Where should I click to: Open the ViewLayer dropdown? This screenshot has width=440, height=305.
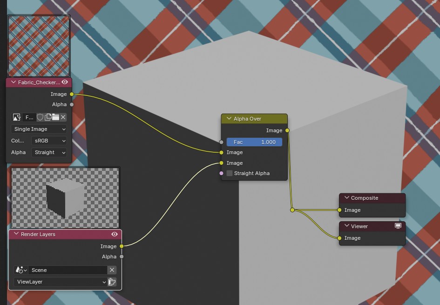(61, 282)
